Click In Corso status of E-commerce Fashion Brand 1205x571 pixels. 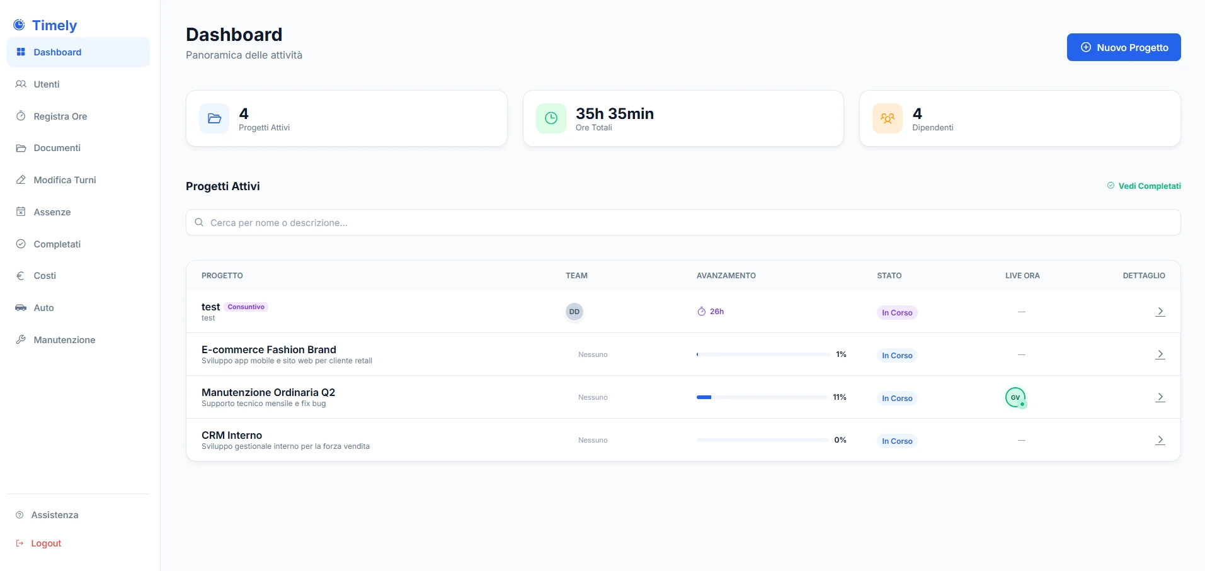897,356
